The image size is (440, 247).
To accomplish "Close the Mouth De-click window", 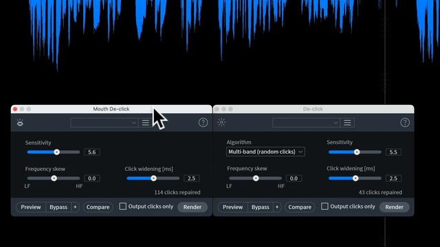I will (x=15, y=109).
